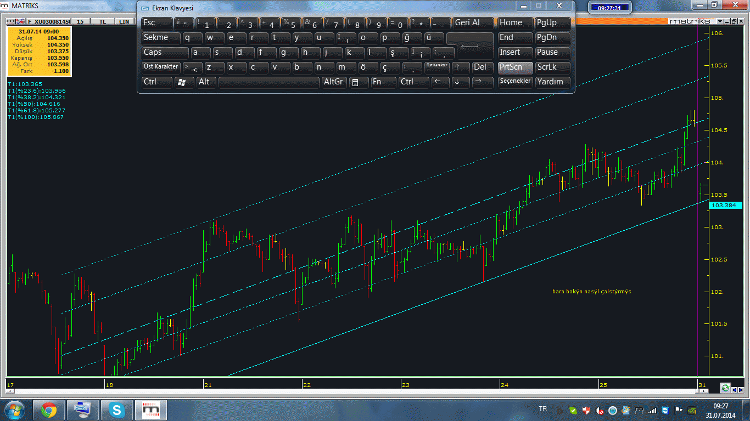Click the blue right arrow navigation icon
The width and height of the screenshot is (750, 421).
(x=741, y=390)
